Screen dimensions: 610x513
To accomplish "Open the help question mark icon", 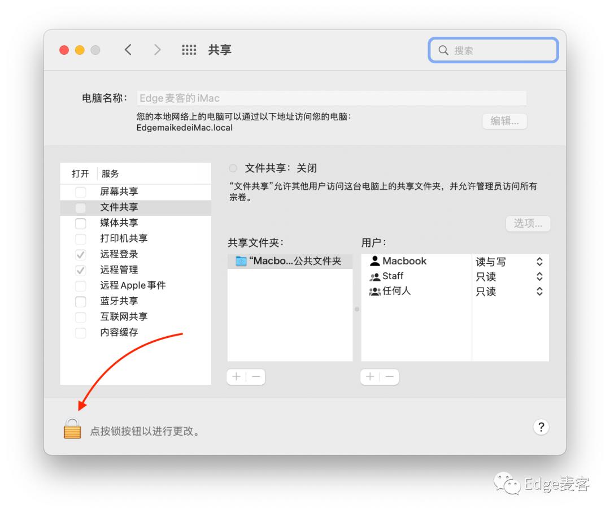I will (541, 427).
